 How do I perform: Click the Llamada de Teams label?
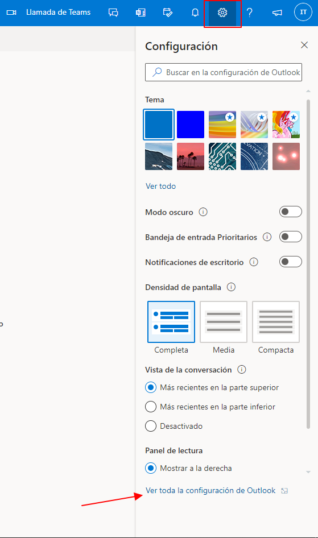click(59, 13)
